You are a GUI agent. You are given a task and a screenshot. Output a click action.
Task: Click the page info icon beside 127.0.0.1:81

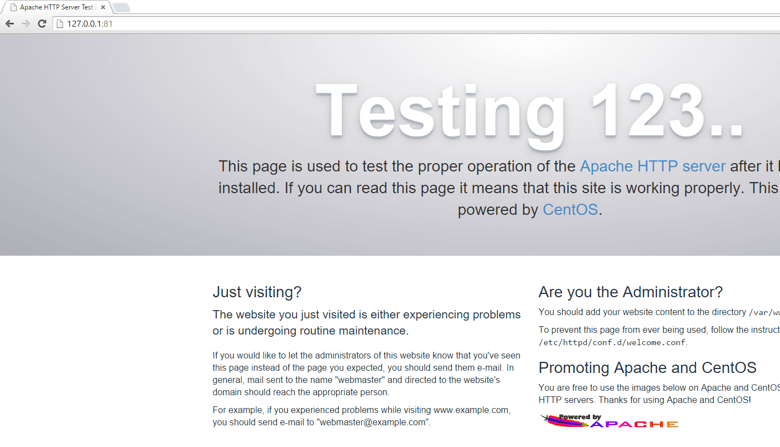[x=60, y=24]
